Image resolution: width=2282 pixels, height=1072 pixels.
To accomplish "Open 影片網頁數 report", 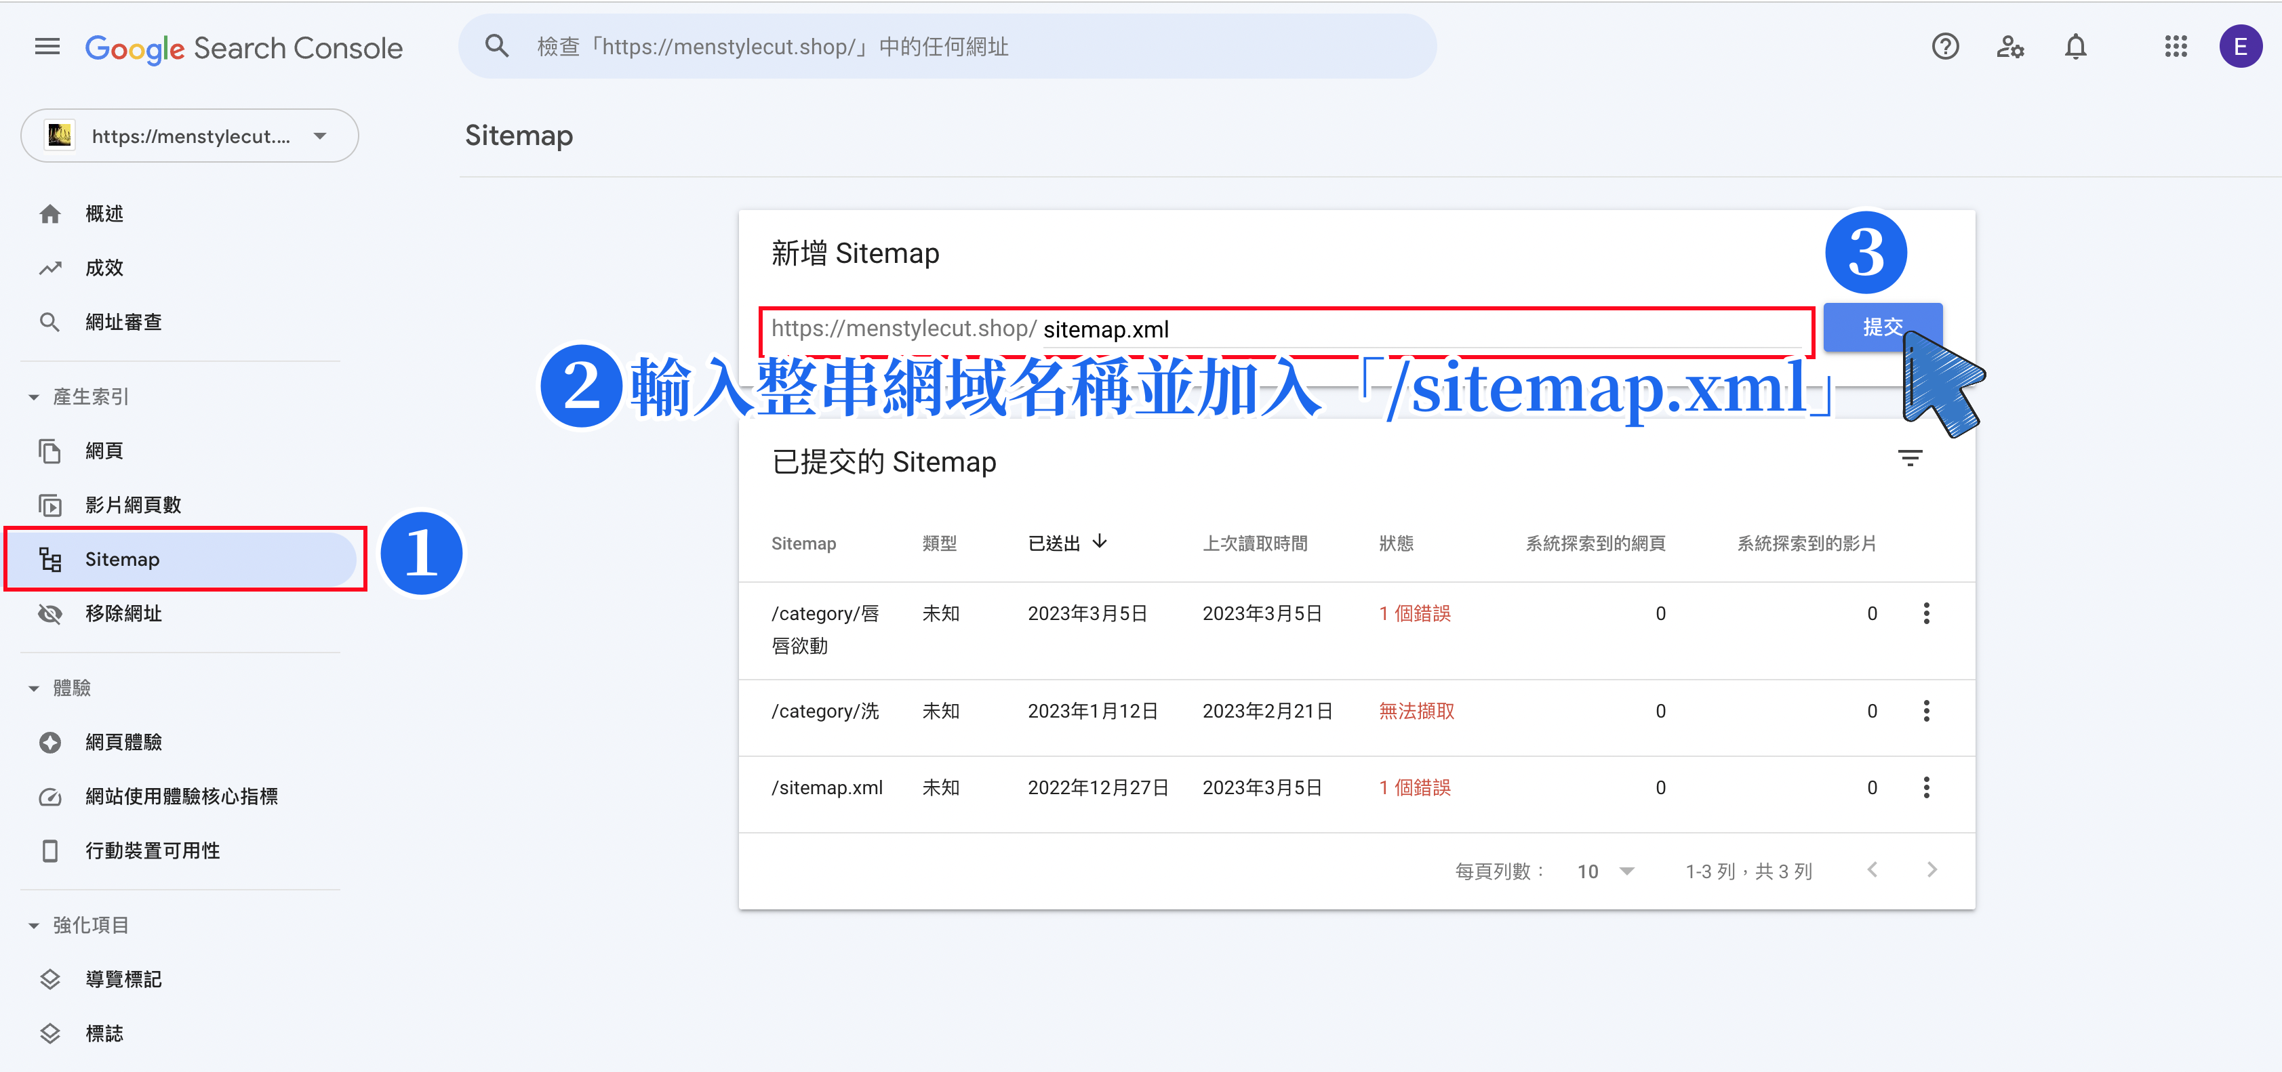I will click(x=133, y=506).
